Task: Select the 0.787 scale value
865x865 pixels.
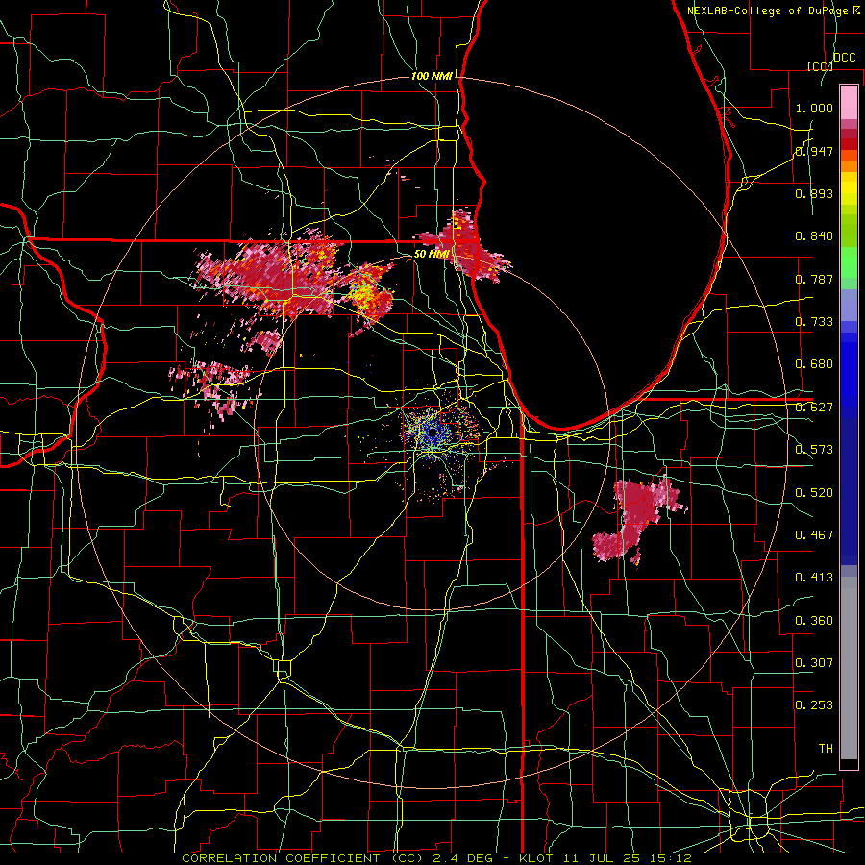Action: coord(814,279)
